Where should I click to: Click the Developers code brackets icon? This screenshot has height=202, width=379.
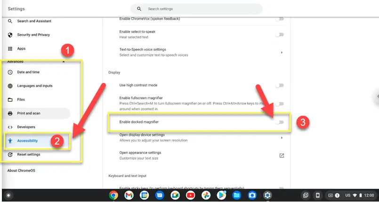[10, 127]
